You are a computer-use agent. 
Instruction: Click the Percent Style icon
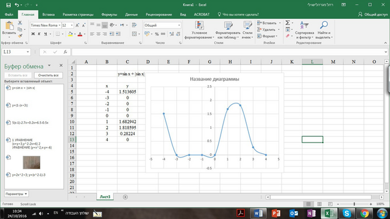pyautogui.click(x=157, y=34)
